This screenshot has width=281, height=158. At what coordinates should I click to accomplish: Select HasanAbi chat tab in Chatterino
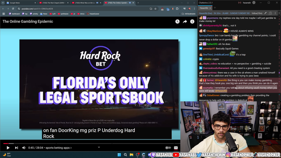(x=204, y=8)
